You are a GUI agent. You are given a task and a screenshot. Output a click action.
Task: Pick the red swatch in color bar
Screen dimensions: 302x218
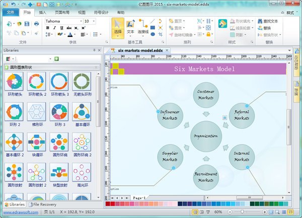pyautogui.click(x=112, y=203)
